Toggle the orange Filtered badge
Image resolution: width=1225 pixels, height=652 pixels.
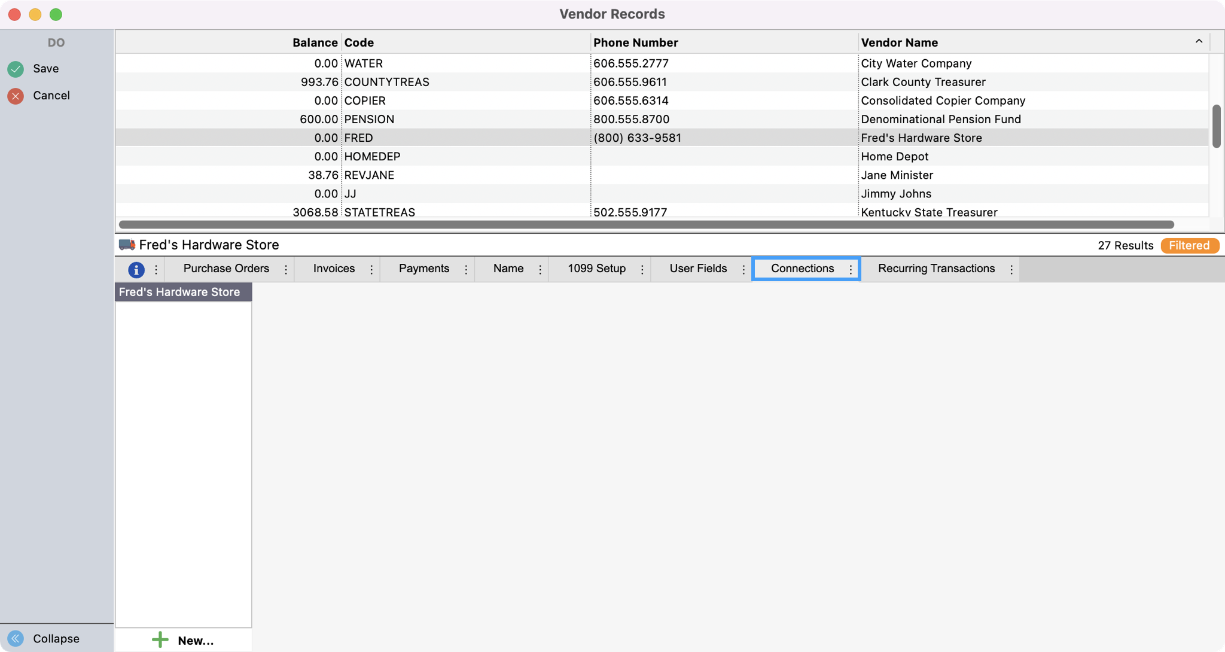pyautogui.click(x=1189, y=245)
